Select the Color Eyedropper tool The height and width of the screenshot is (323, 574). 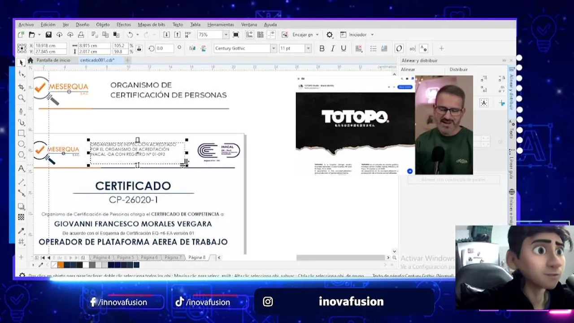tap(22, 231)
